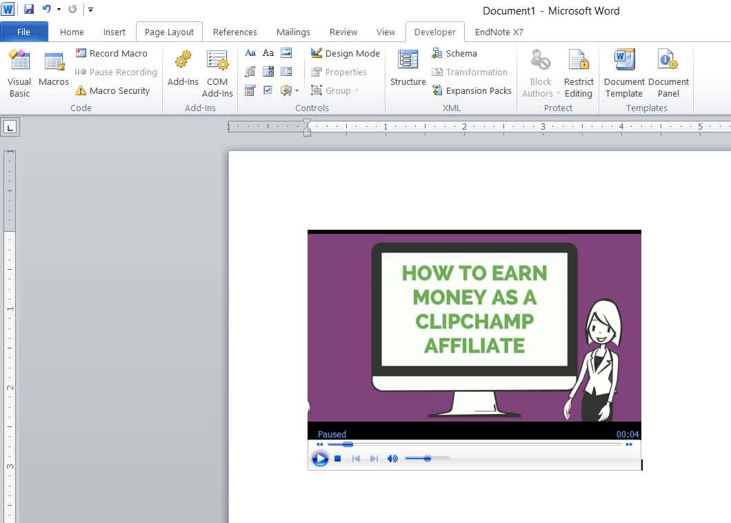Click the tab stop selector box
This screenshot has width=731, height=523.
[x=10, y=127]
